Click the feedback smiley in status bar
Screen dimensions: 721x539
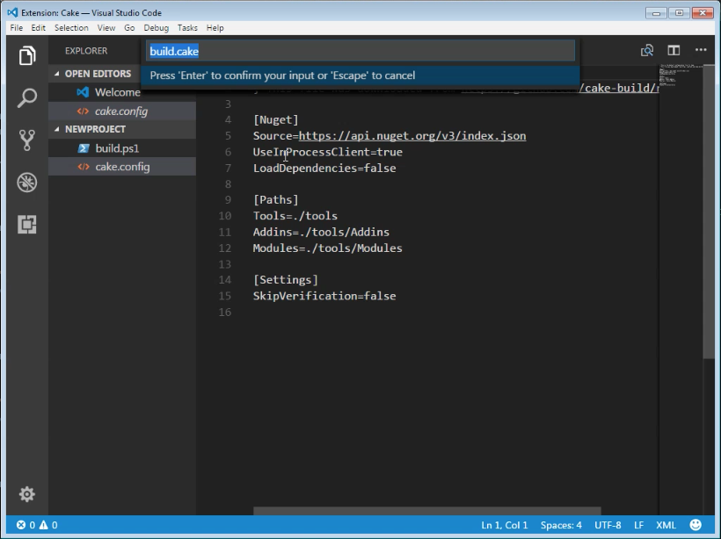696,525
